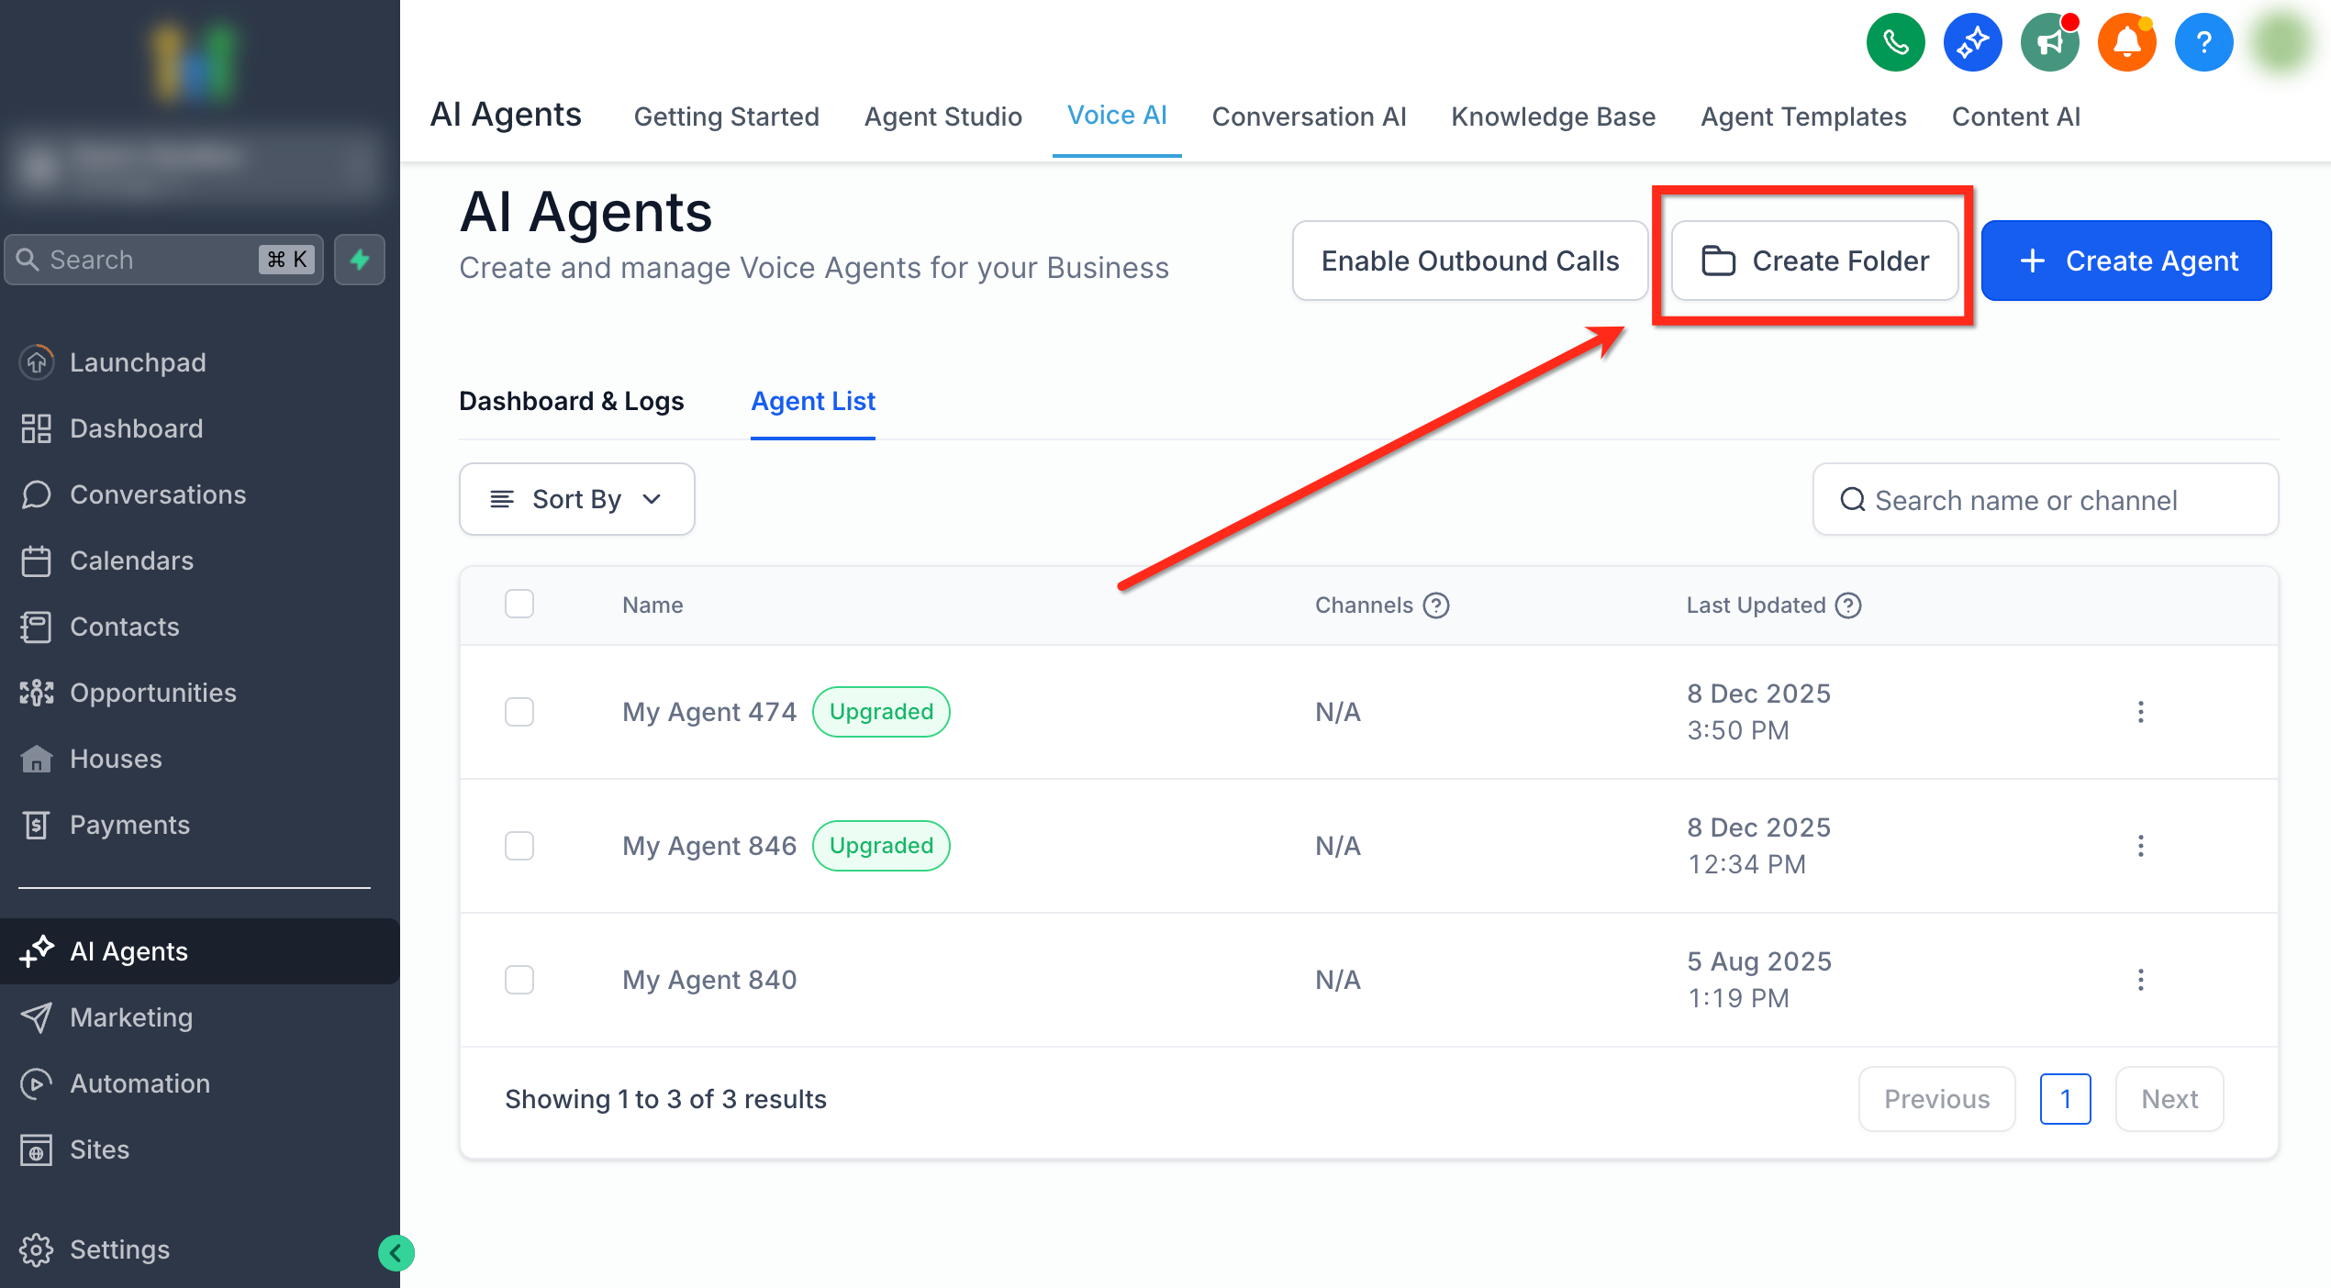
Task: Open Settings in the sidebar
Action: click(x=119, y=1249)
